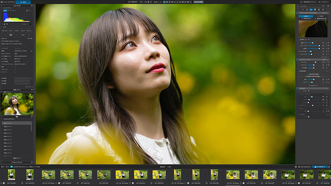Viewport: 331px width, 186px height.
Task: Choose the DeepPRIME denoising option
Action: 306,18
